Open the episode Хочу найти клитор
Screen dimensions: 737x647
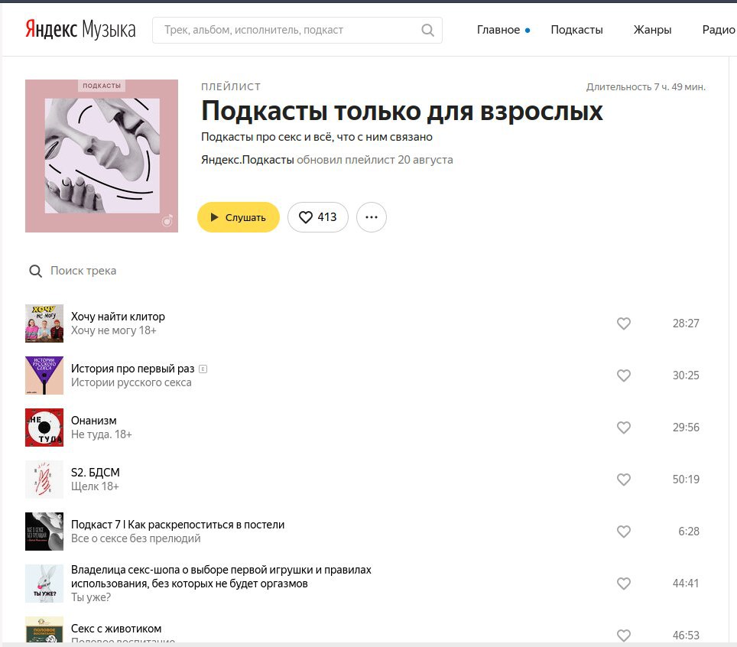click(118, 317)
